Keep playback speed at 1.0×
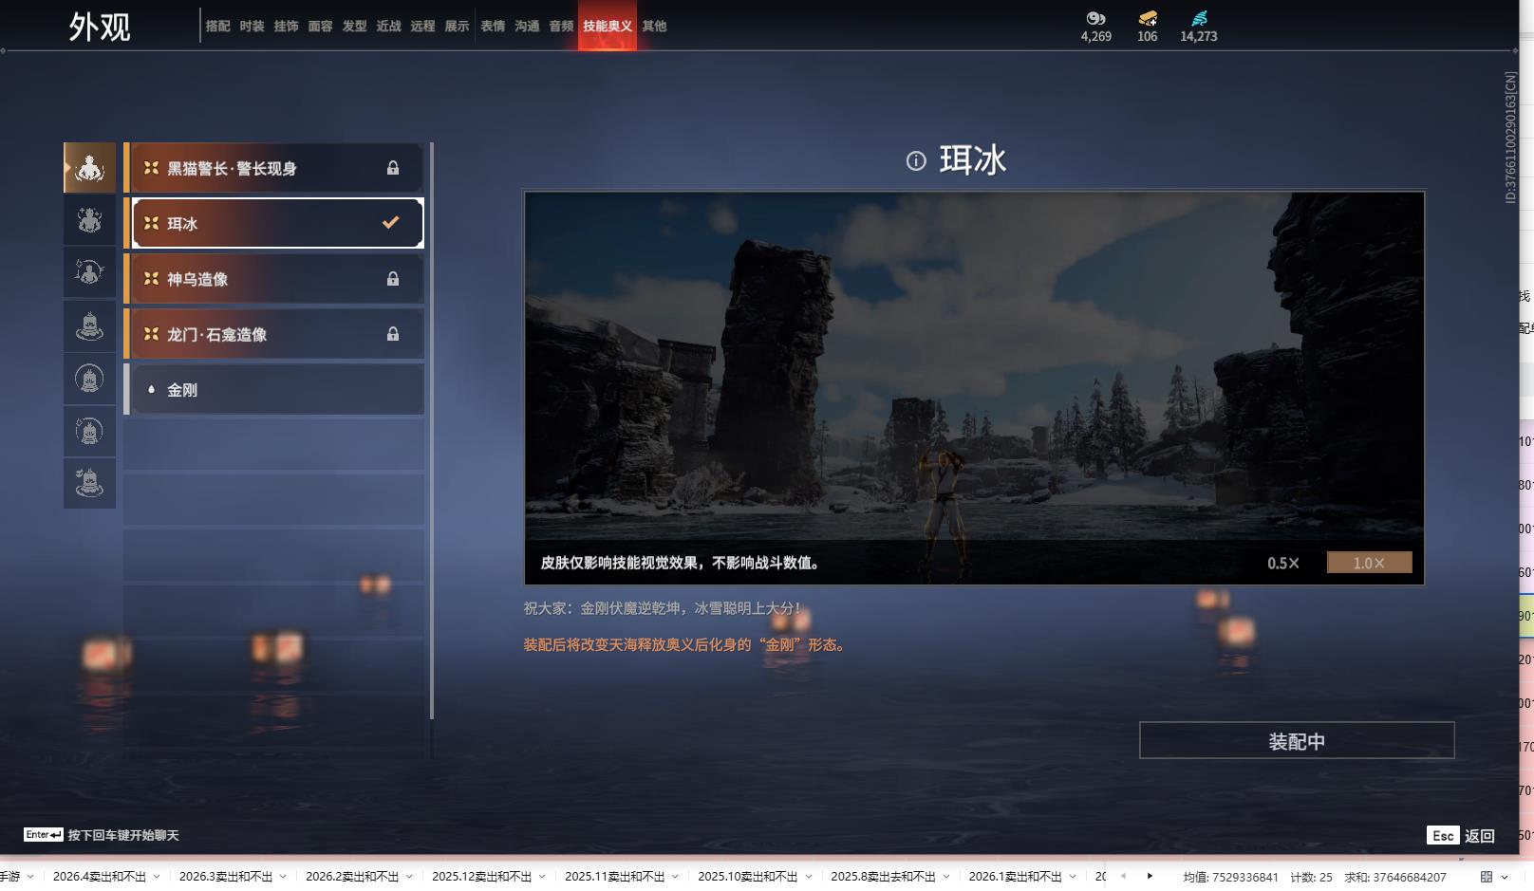1534x891 pixels. tap(1367, 562)
